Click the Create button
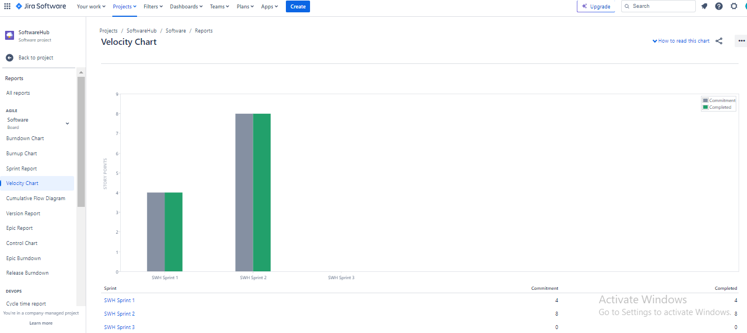This screenshot has height=333, width=747. (298, 6)
